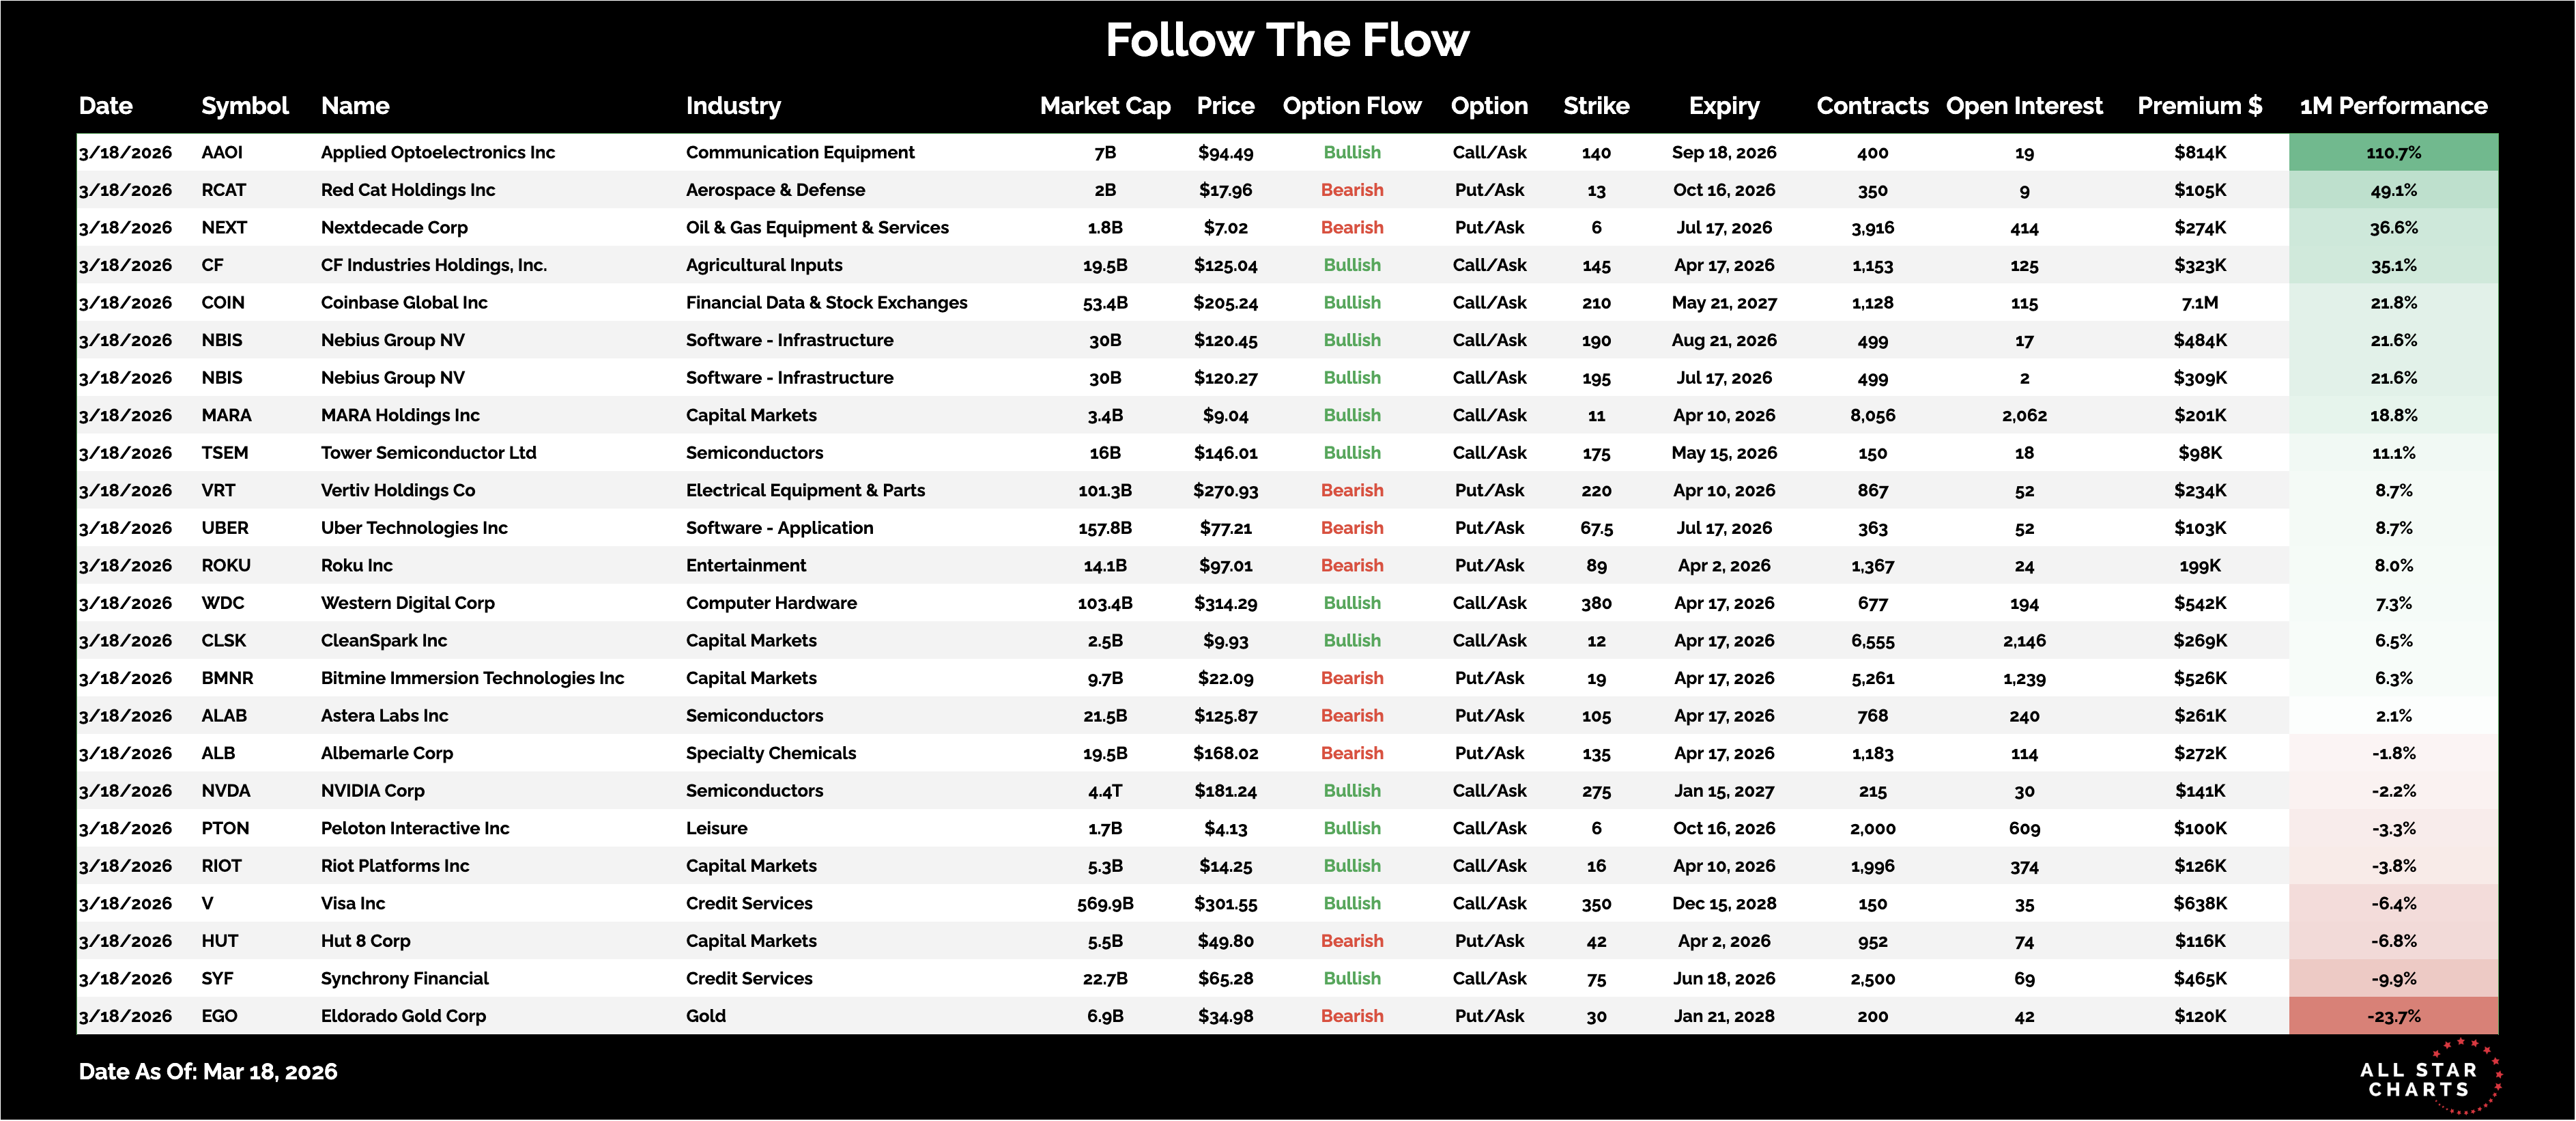
Task: Click the Date As Of footer text
Action: click(208, 1072)
